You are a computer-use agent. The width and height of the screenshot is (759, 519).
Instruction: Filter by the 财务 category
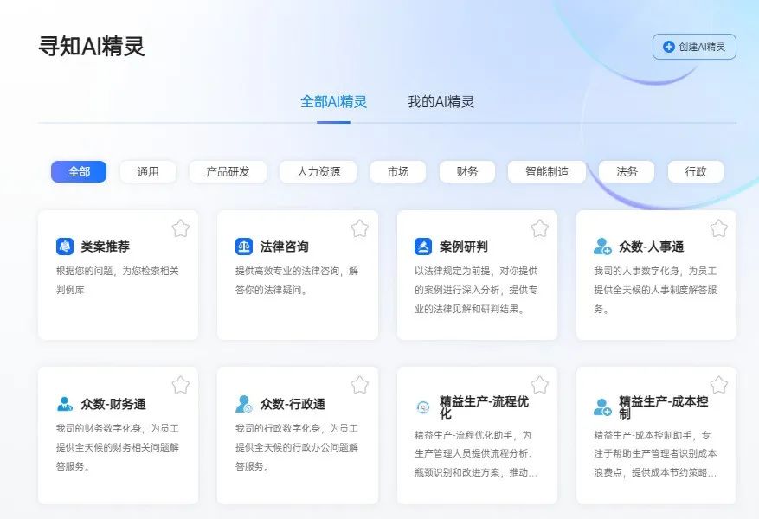click(x=467, y=172)
